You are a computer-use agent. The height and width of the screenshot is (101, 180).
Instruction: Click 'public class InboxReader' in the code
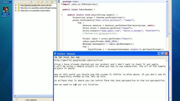point(79,10)
